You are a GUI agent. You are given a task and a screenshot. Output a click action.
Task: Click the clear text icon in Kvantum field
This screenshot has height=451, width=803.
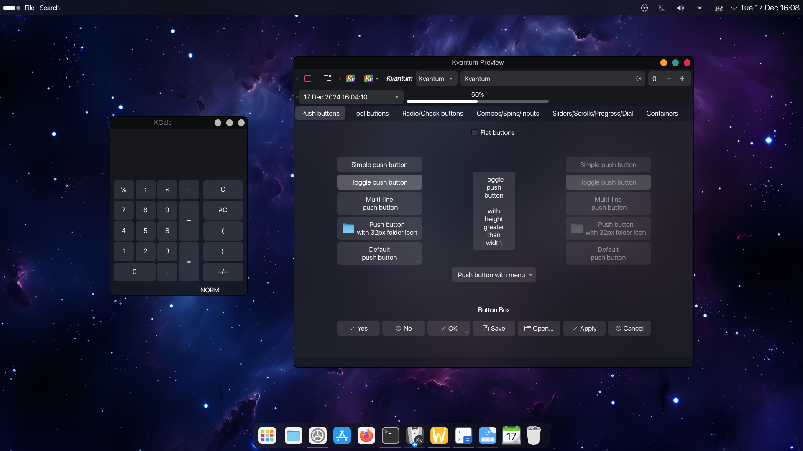point(639,79)
